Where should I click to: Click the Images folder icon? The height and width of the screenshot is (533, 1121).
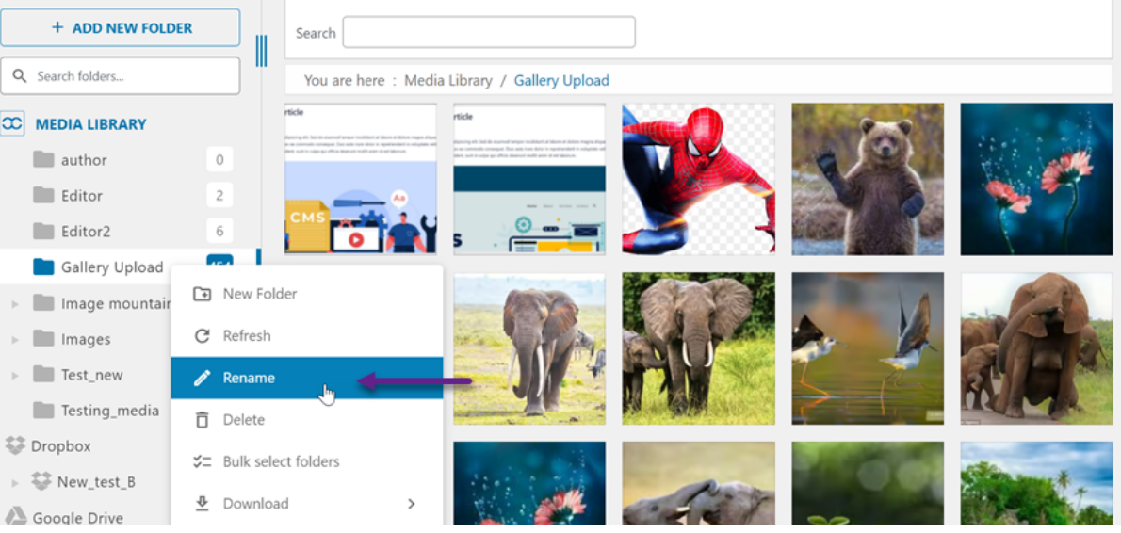pos(43,338)
